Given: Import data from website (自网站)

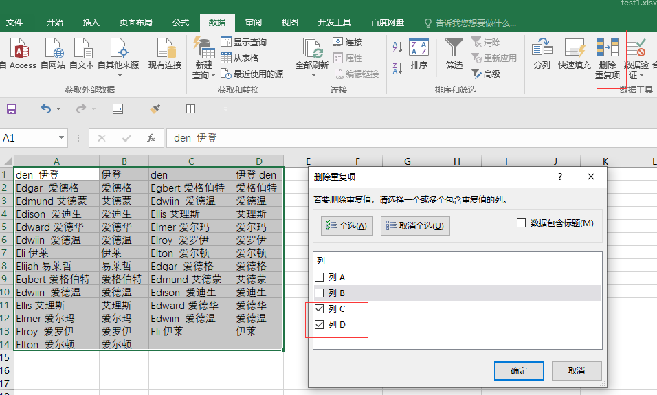Looking at the screenshot, I should tap(53, 53).
